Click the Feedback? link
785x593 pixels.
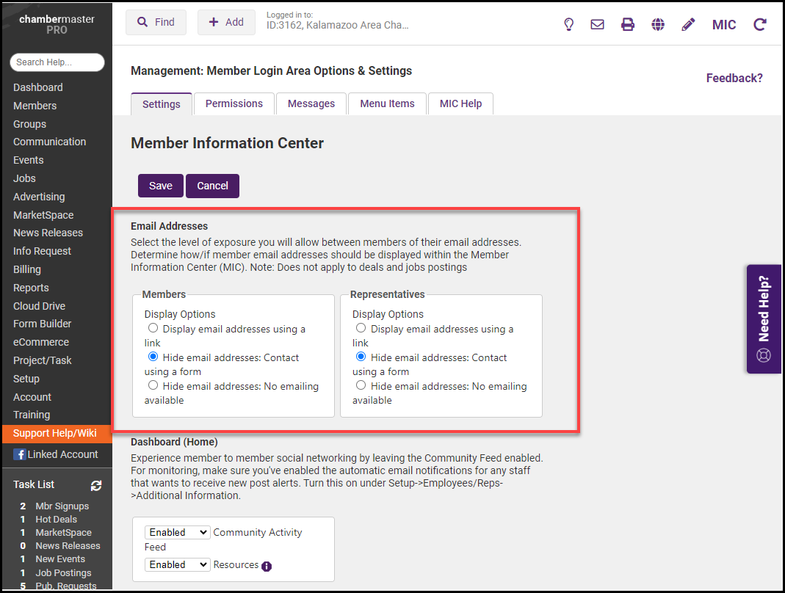pos(734,78)
